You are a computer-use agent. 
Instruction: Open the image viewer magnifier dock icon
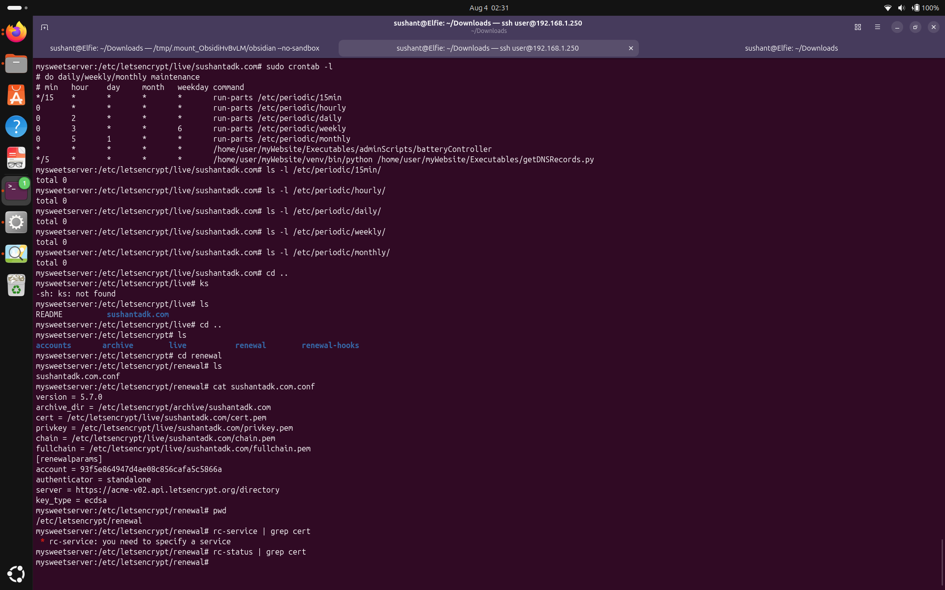tap(16, 254)
